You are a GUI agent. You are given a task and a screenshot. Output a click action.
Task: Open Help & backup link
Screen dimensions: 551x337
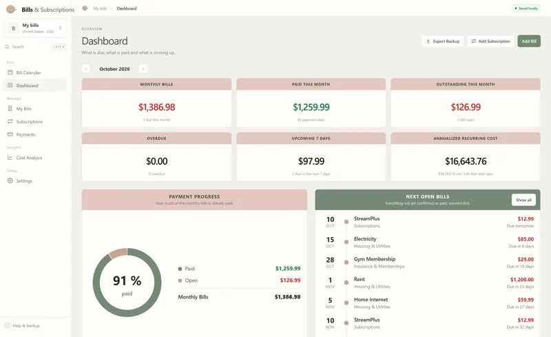[22, 326]
